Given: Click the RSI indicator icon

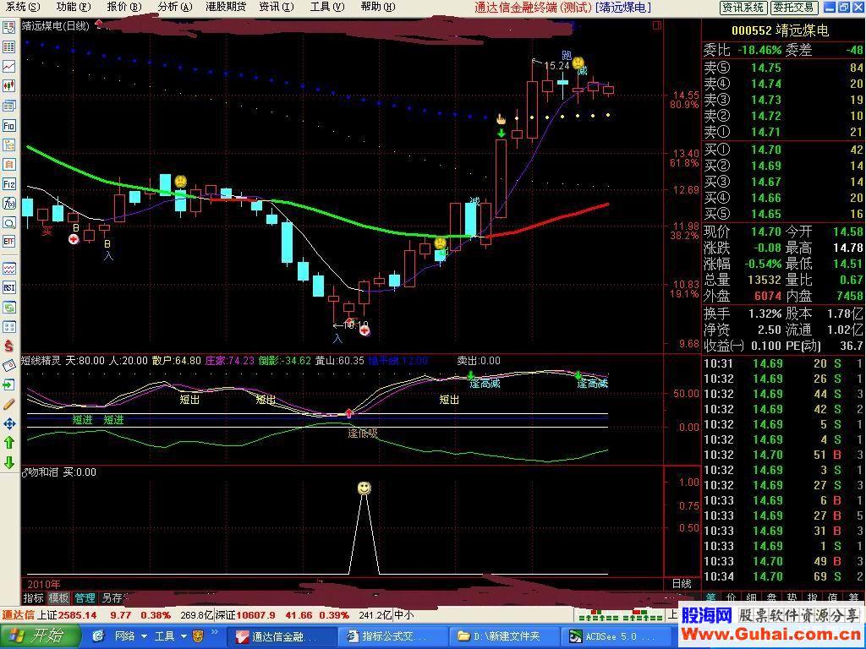Looking at the screenshot, I should click(x=8, y=287).
